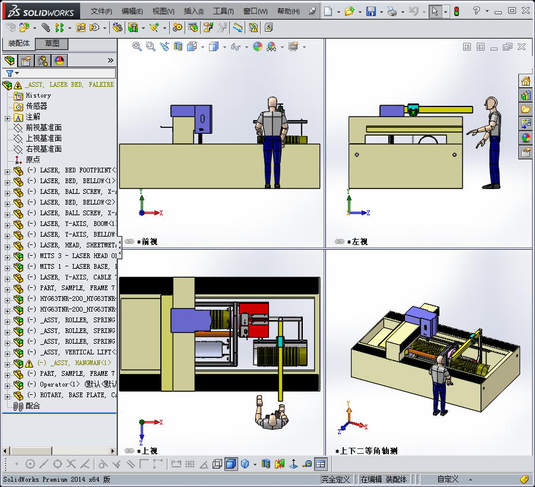Click the Undo arrow icon
The image size is (535, 487).
click(x=413, y=11)
